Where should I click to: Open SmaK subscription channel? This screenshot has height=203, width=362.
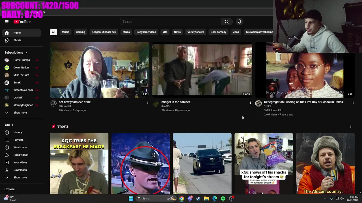21,83
